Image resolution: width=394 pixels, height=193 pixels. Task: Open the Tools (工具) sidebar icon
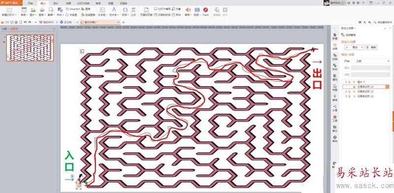coord(335,118)
